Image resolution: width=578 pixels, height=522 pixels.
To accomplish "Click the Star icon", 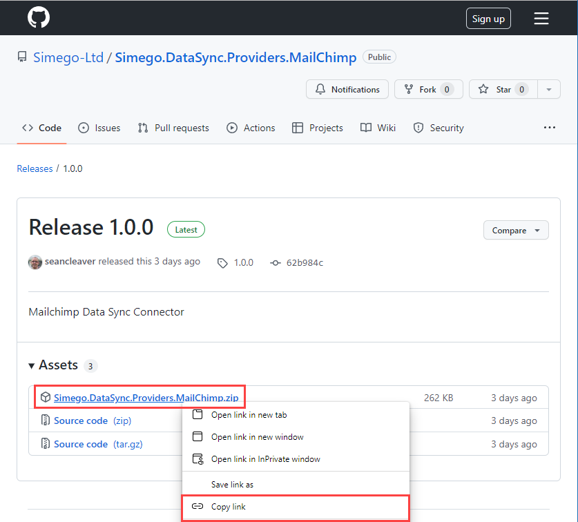I will [x=483, y=89].
